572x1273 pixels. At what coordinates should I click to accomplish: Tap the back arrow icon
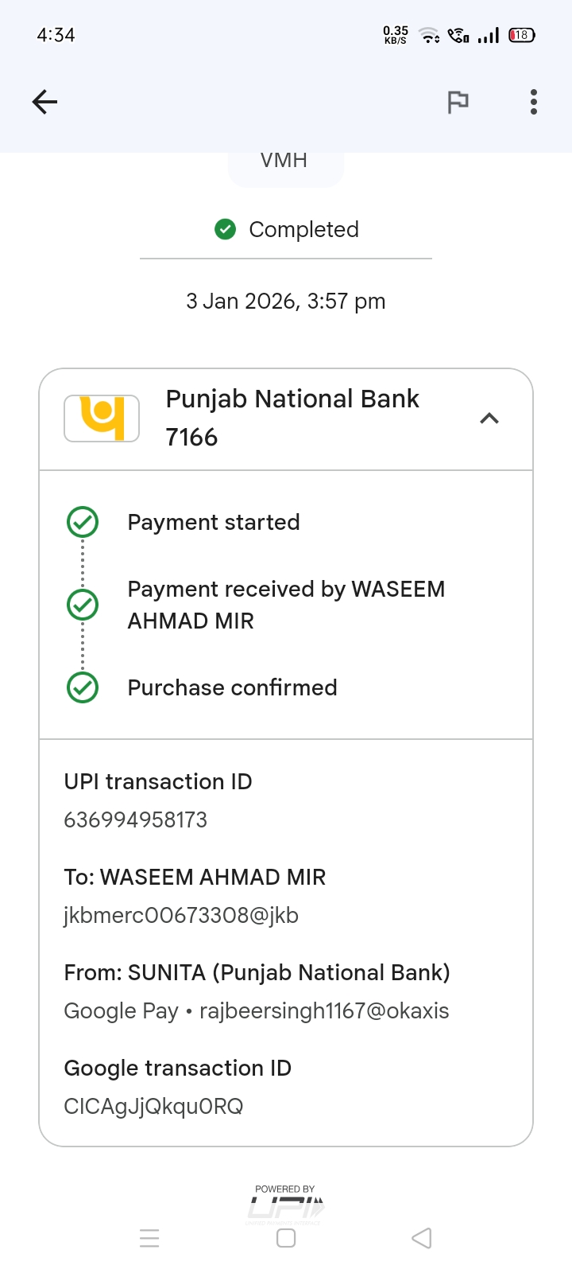pyautogui.click(x=44, y=102)
